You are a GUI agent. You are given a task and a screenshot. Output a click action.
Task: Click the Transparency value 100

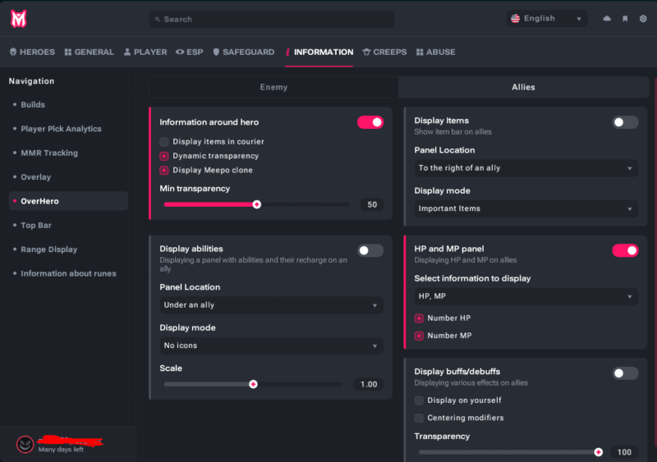coord(624,452)
